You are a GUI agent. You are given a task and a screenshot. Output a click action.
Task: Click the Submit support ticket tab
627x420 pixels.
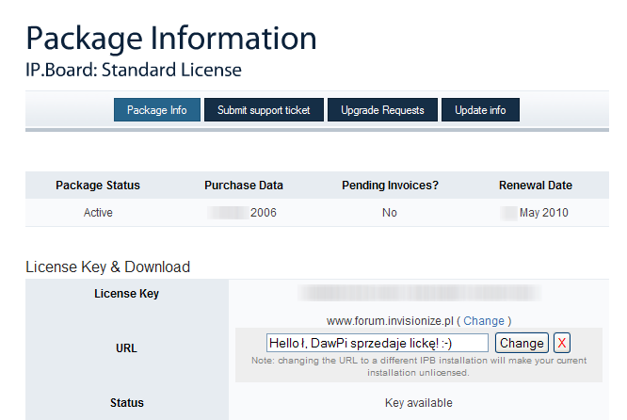[x=264, y=110]
